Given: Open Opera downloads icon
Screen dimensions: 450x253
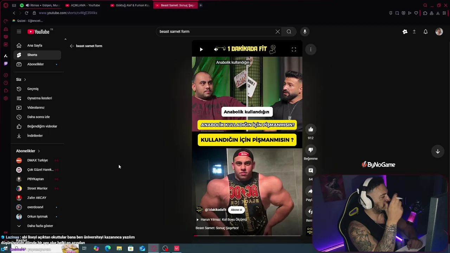Looking at the screenshot, I should click(x=438, y=13).
